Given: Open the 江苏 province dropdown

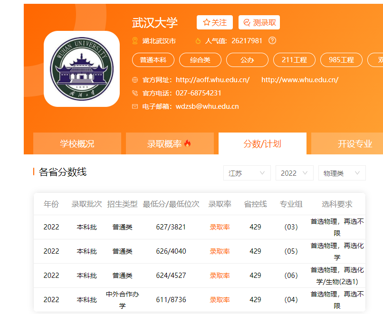Looking at the screenshot, I should (247, 173).
